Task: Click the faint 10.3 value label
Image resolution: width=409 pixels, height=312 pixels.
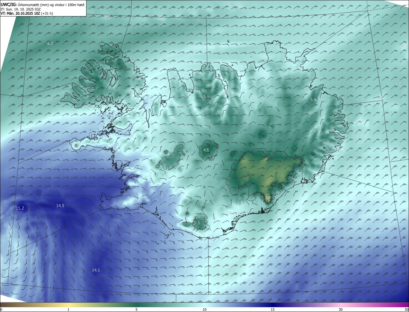Action: (x=231, y=213)
